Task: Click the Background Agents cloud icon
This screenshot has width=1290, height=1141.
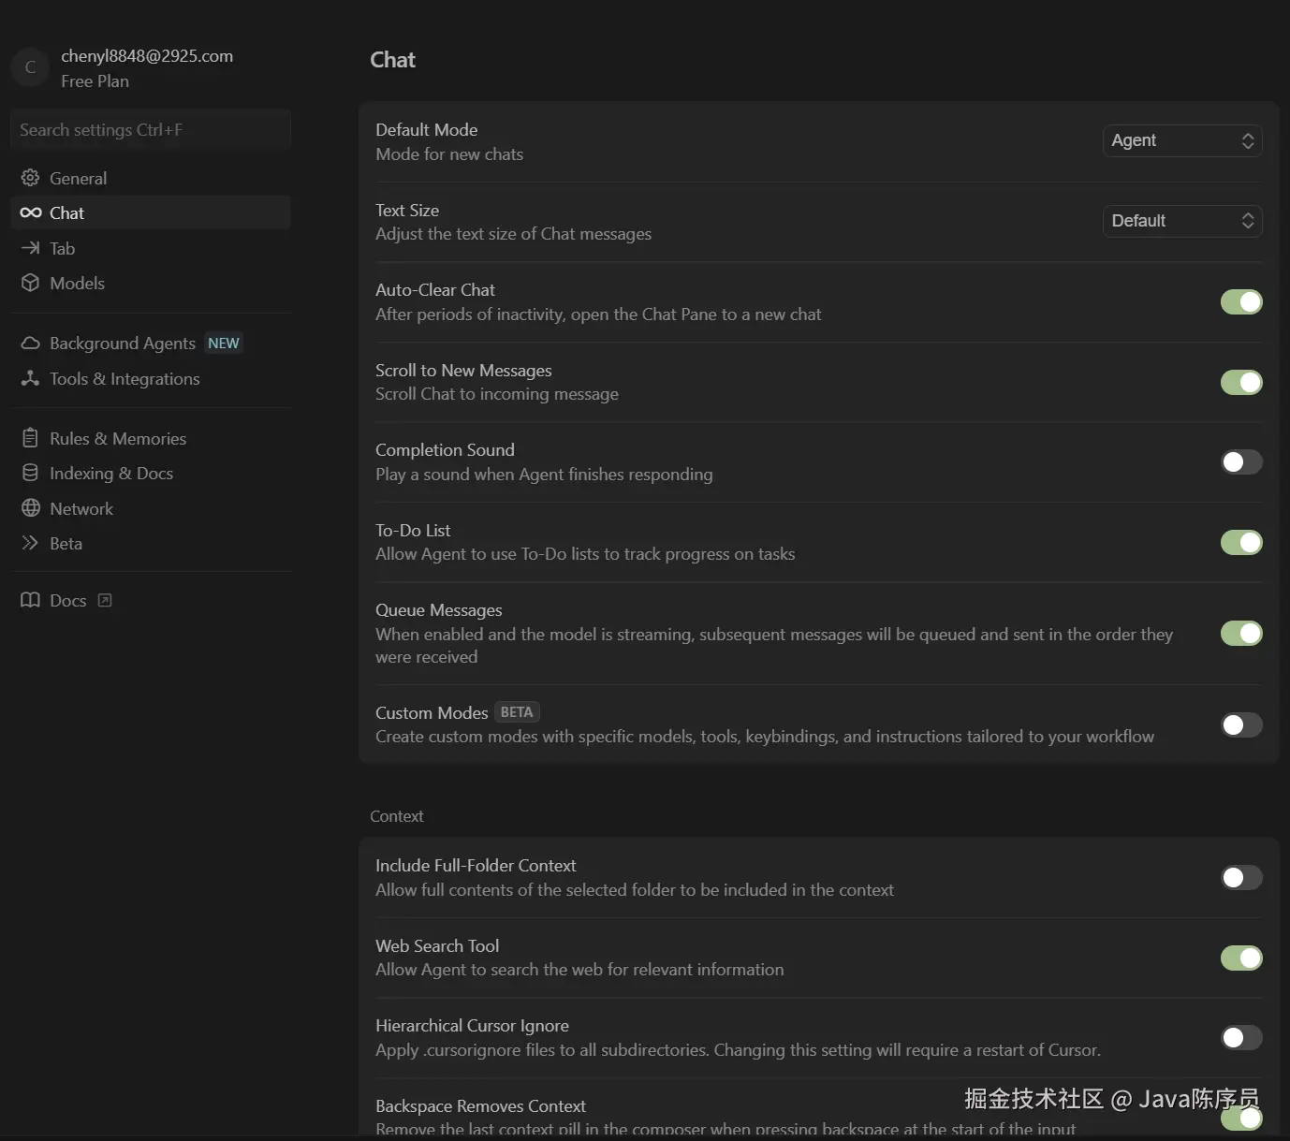Action: pos(30,344)
